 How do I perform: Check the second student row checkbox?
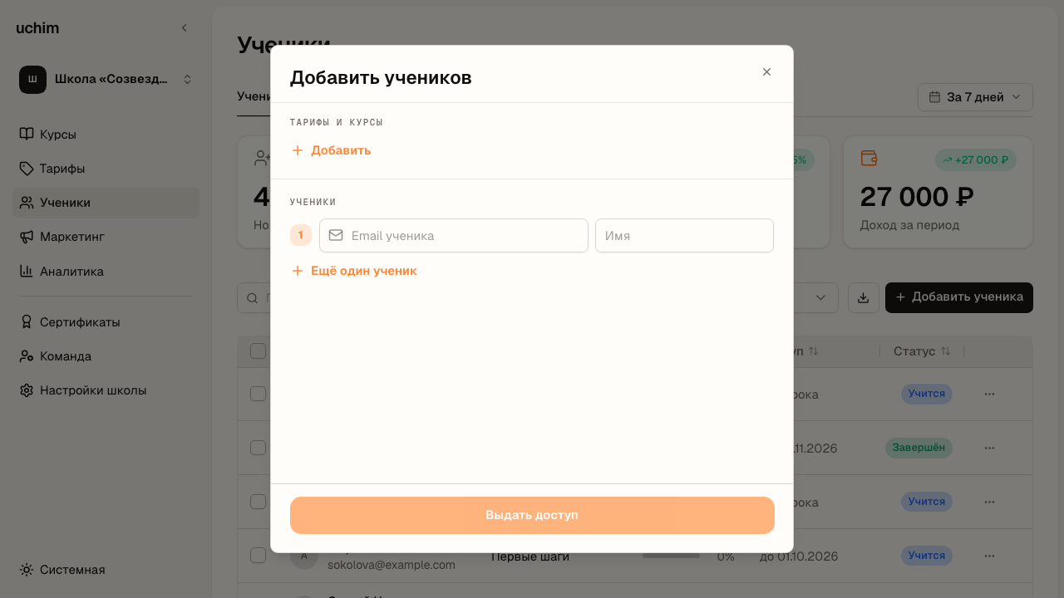[x=258, y=448]
